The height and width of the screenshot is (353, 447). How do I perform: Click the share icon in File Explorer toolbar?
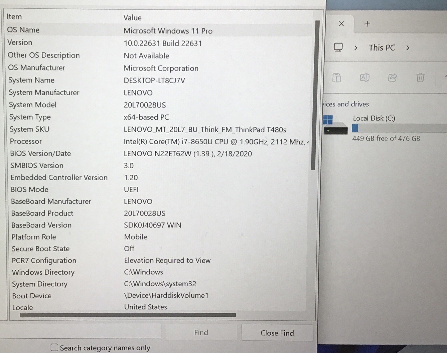coord(393,77)
